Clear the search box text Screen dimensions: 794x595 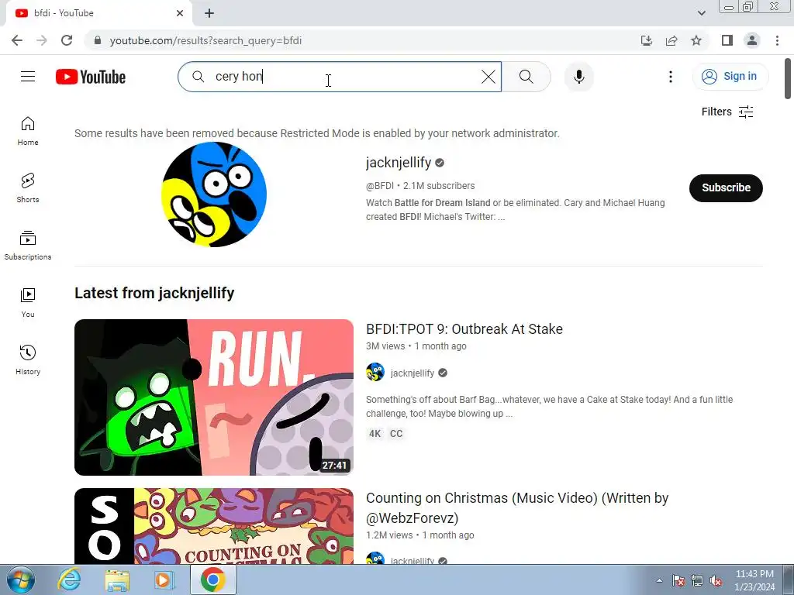click(x=488, y=77)
